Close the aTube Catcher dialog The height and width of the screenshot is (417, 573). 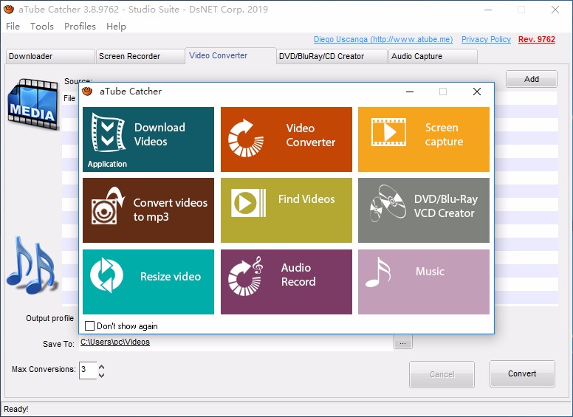coord(477,92)
